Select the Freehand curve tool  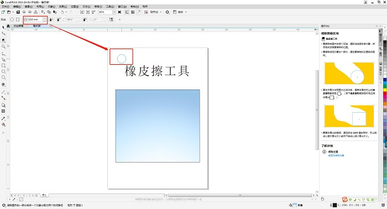[x=3, y=54]
